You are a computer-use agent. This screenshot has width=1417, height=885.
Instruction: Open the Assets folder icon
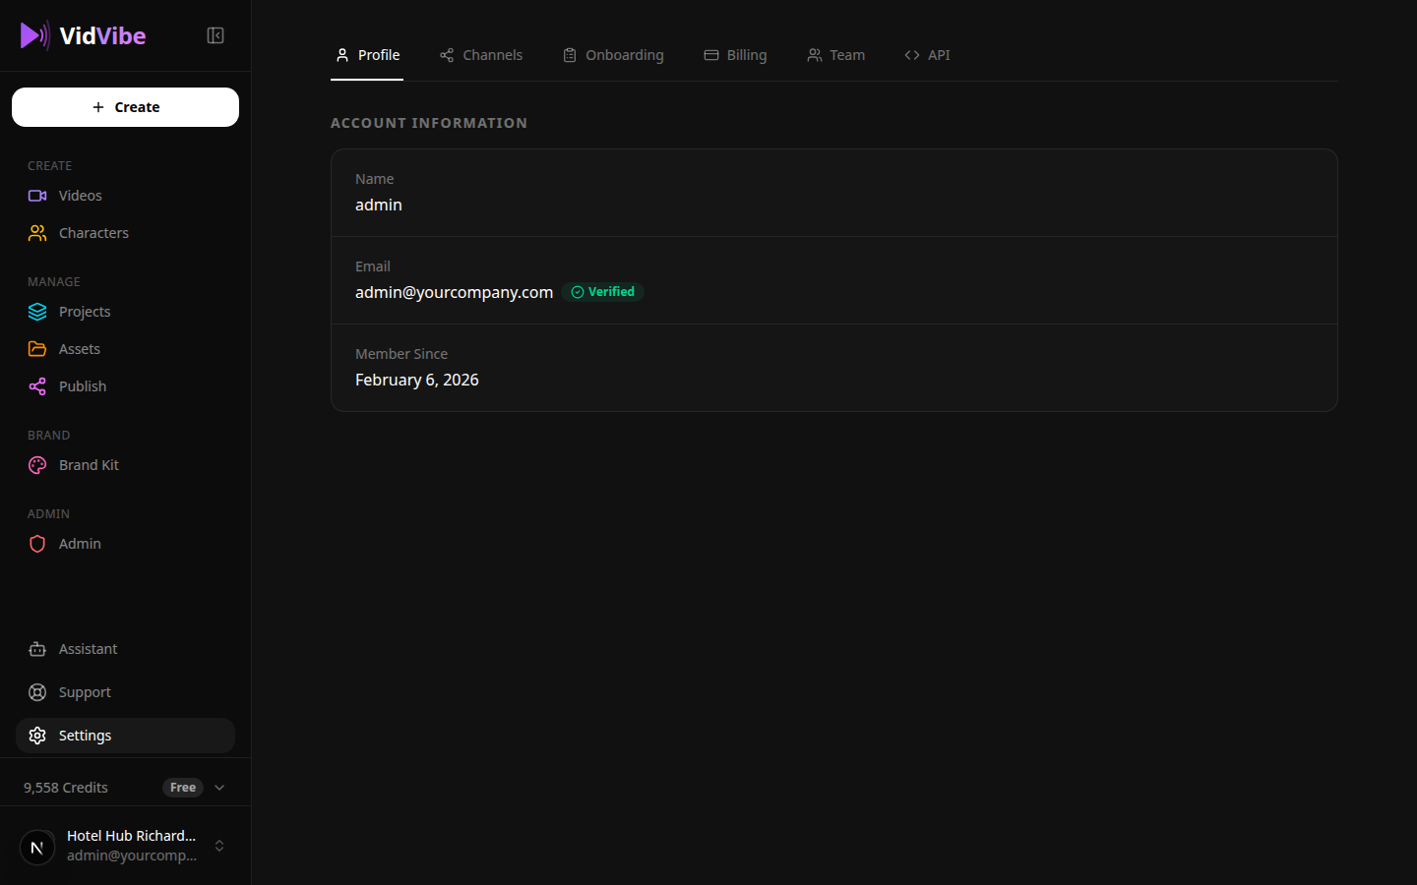[x=36, y=348]
